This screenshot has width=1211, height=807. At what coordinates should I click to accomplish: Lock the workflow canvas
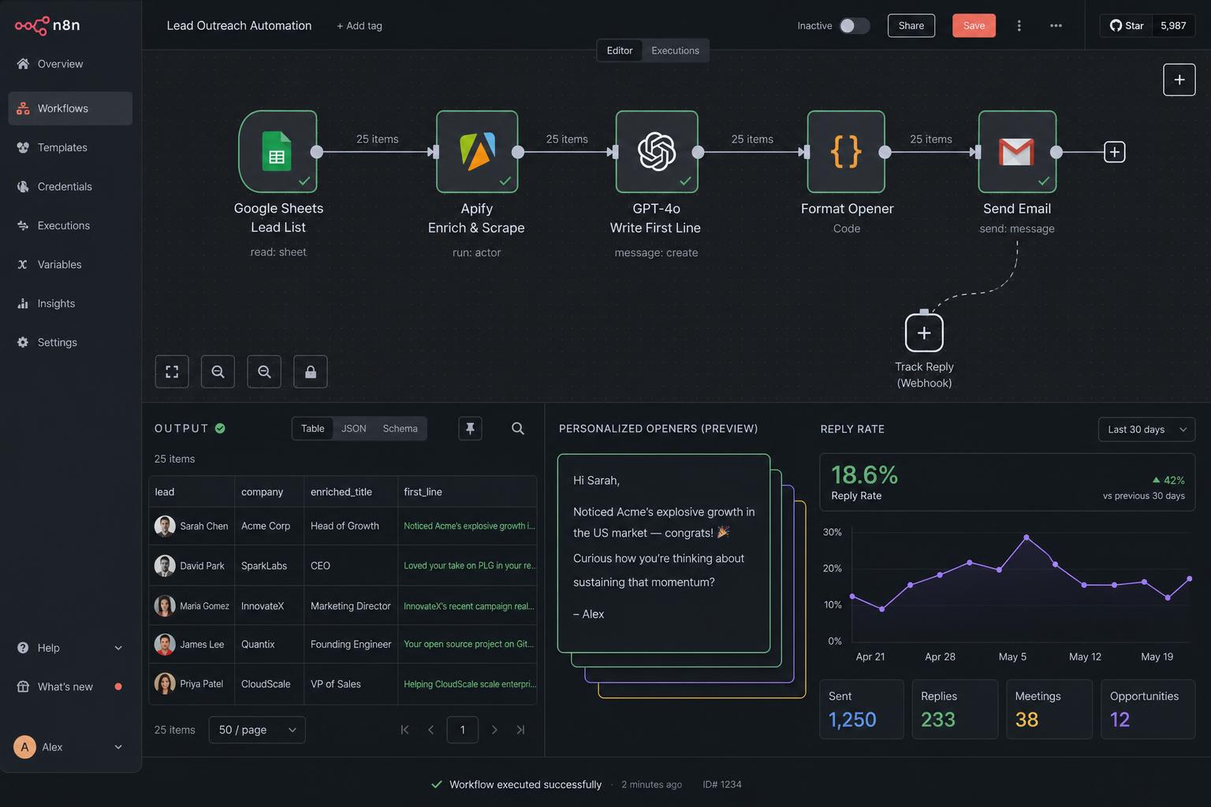coord(311,372)
